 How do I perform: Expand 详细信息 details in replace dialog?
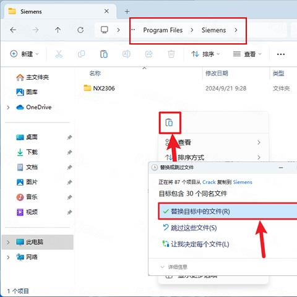[x=174, y=267]
